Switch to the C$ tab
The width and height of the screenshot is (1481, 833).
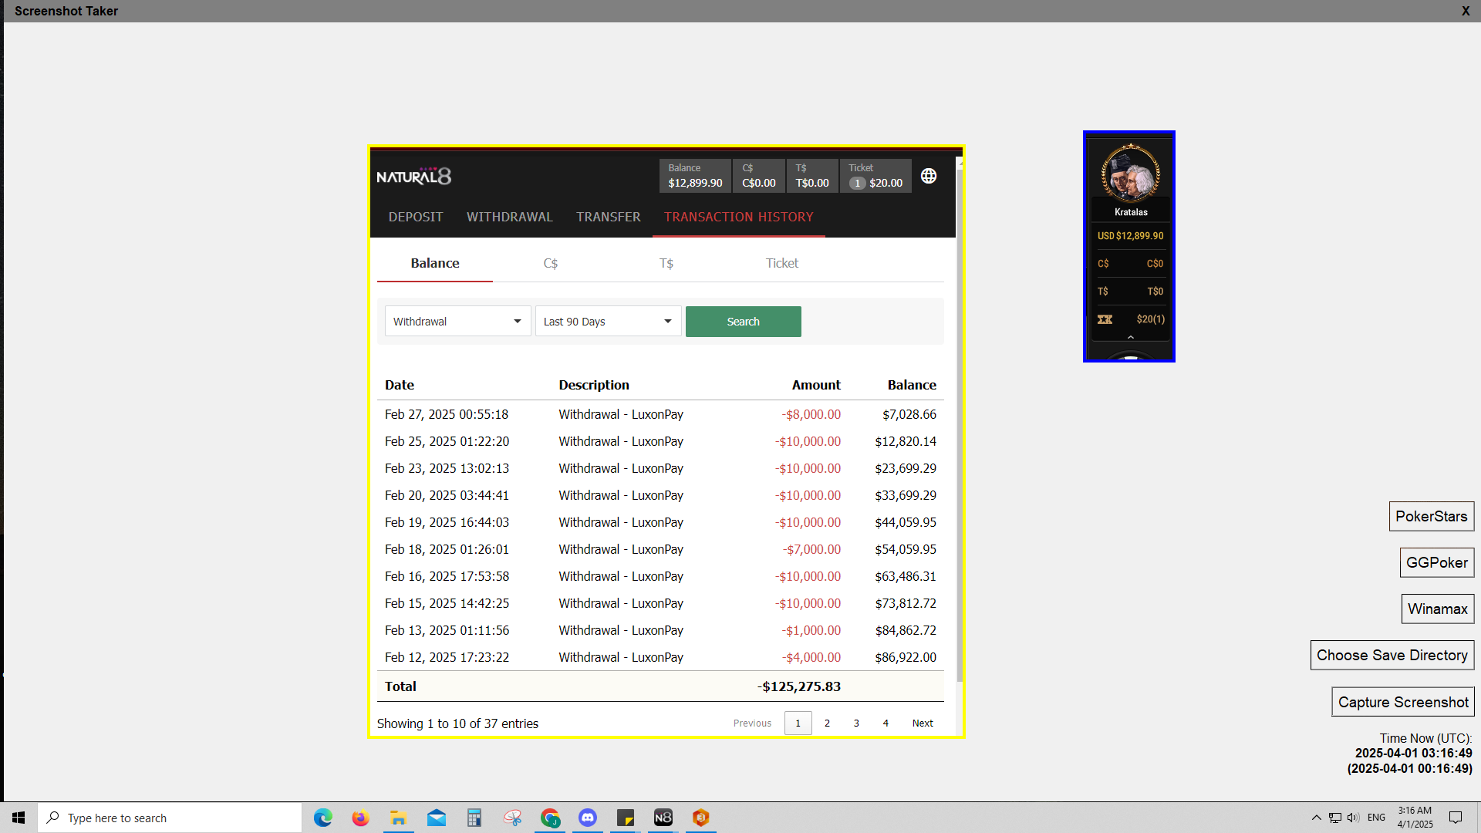point(550,263)
